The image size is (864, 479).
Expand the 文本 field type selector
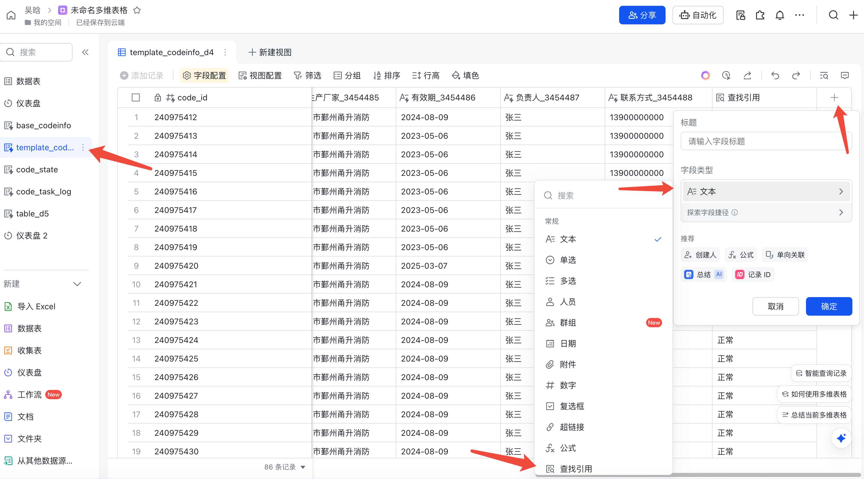[x=766, y=191]
